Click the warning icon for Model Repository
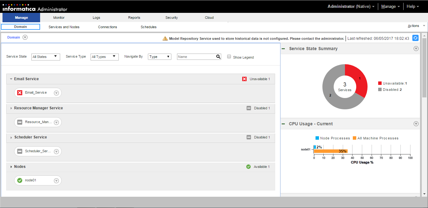The image size is (428, 208). [165, 39]
